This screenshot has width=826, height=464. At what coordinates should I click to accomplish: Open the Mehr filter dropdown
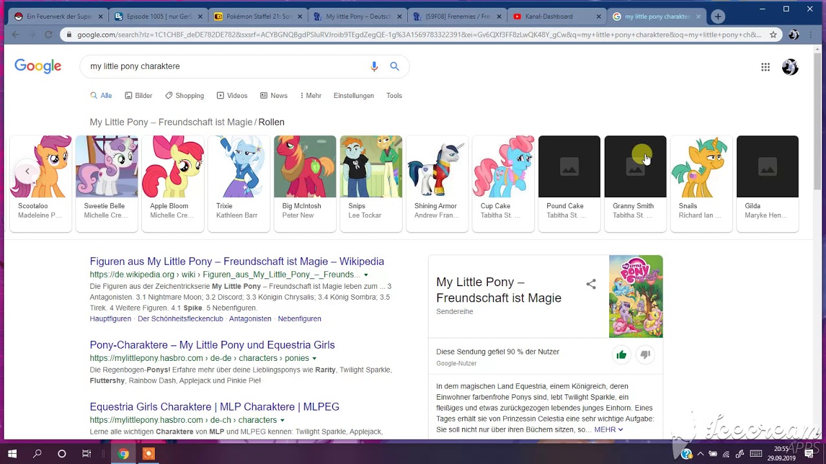[x=311, y=95]
